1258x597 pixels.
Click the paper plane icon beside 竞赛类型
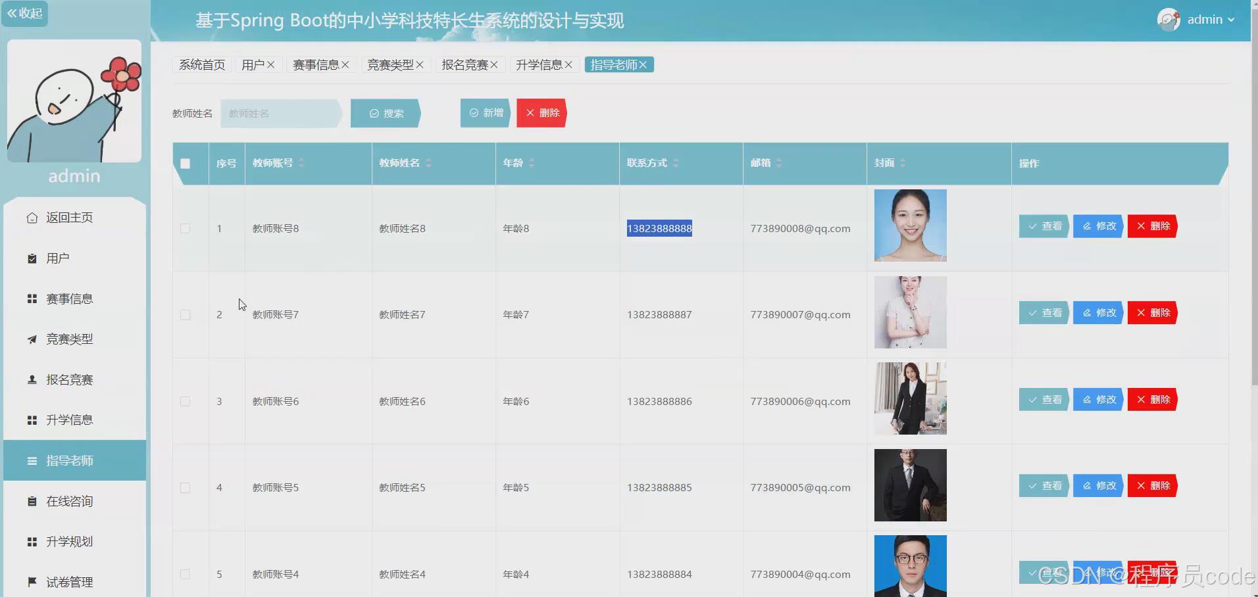point(32,339)
